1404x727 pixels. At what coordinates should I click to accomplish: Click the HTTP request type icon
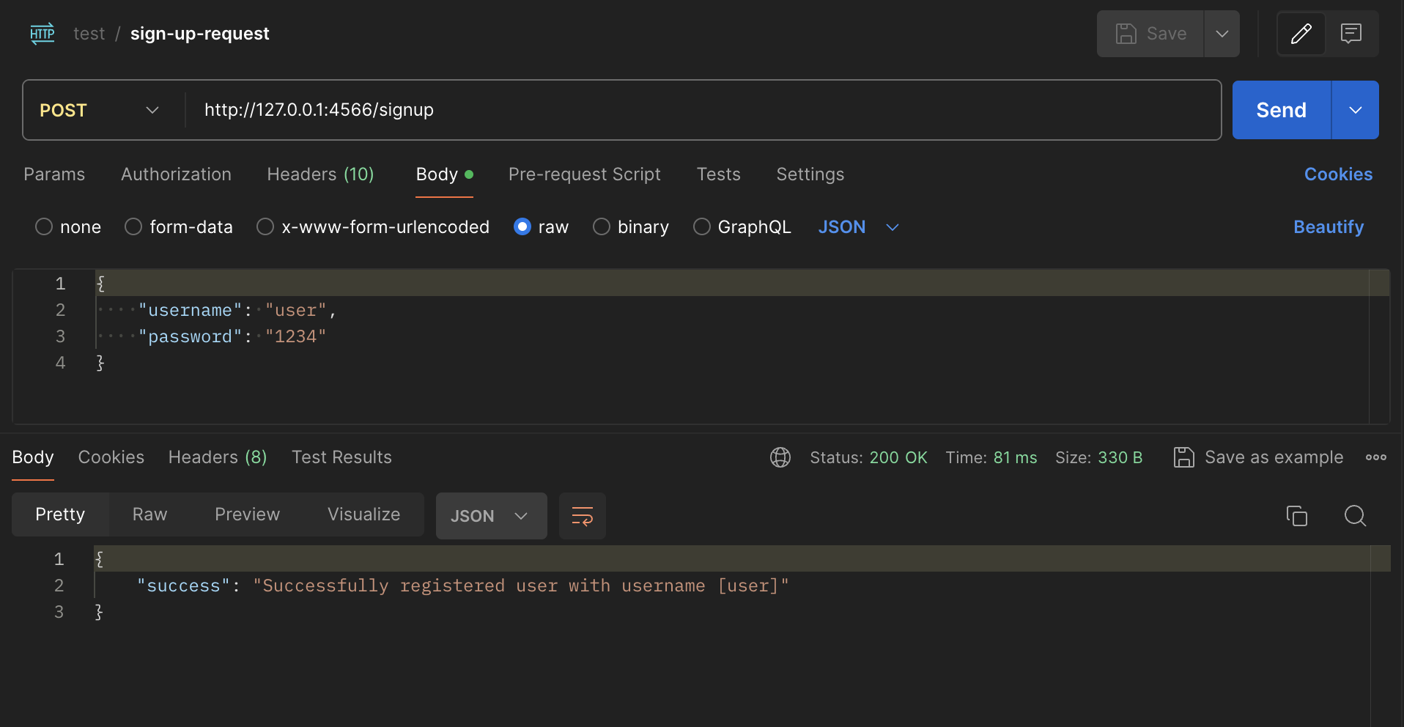tap(43, 34)
